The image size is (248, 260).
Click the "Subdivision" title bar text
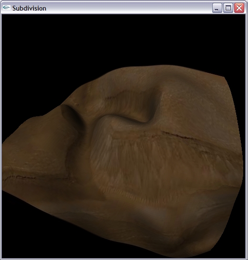pyautogui.click(x=29, y=8)
